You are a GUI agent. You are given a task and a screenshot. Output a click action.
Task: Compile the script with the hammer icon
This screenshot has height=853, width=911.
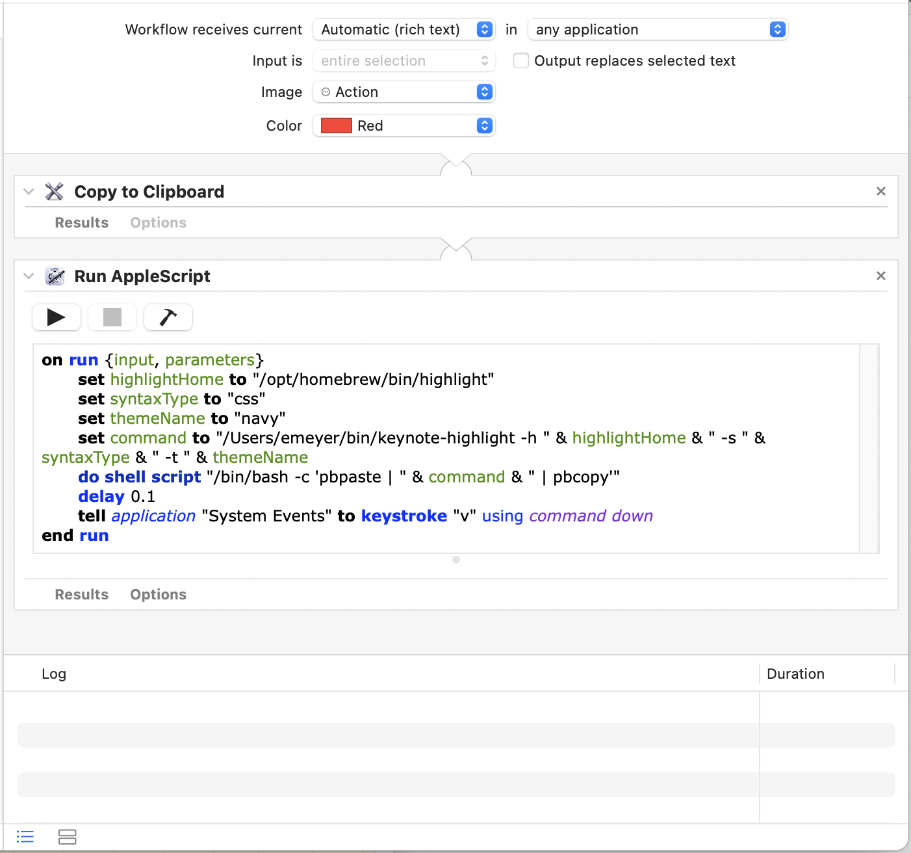click(168, 317)
